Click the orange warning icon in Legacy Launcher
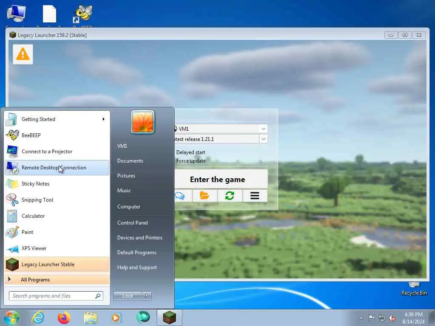 pos(23,54)
